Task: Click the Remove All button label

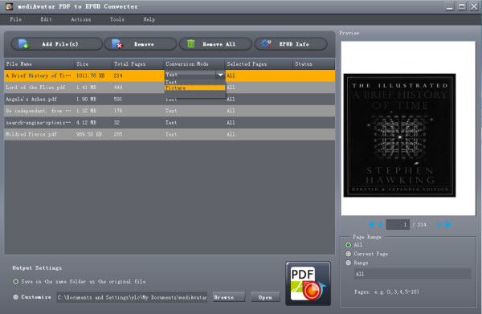Action: [x=219, y=44]
